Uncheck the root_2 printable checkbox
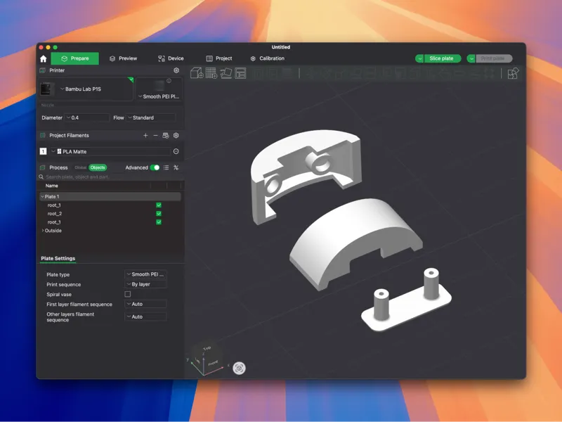 point(159,214)
